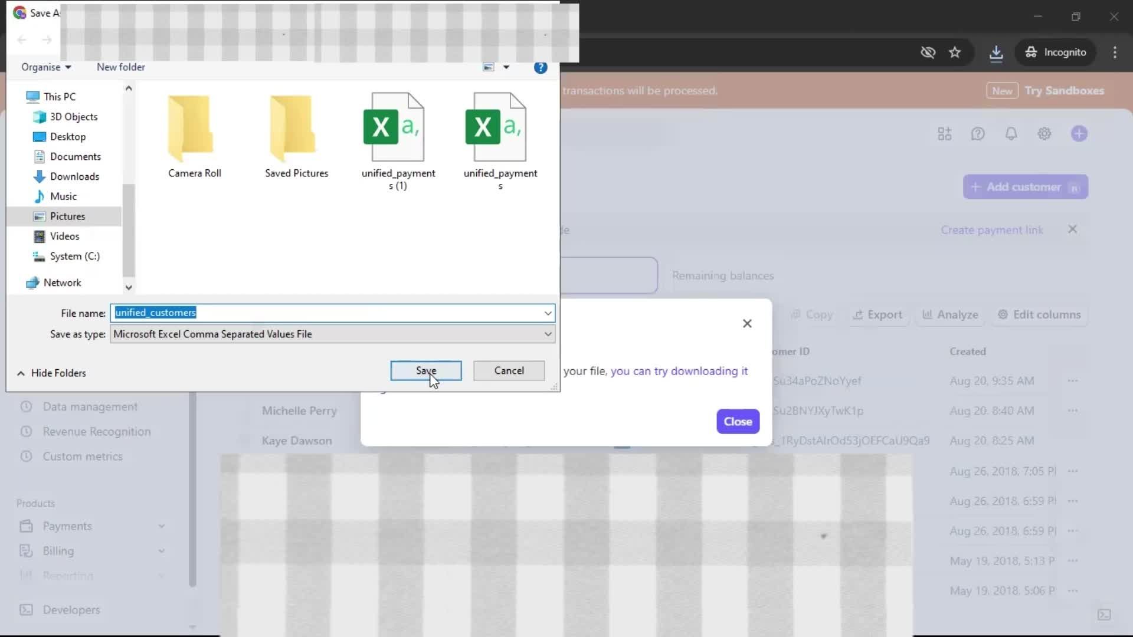The image size is (1133, 637).
Task: Click the Cancel button in dialog
Action: point(509,370)
